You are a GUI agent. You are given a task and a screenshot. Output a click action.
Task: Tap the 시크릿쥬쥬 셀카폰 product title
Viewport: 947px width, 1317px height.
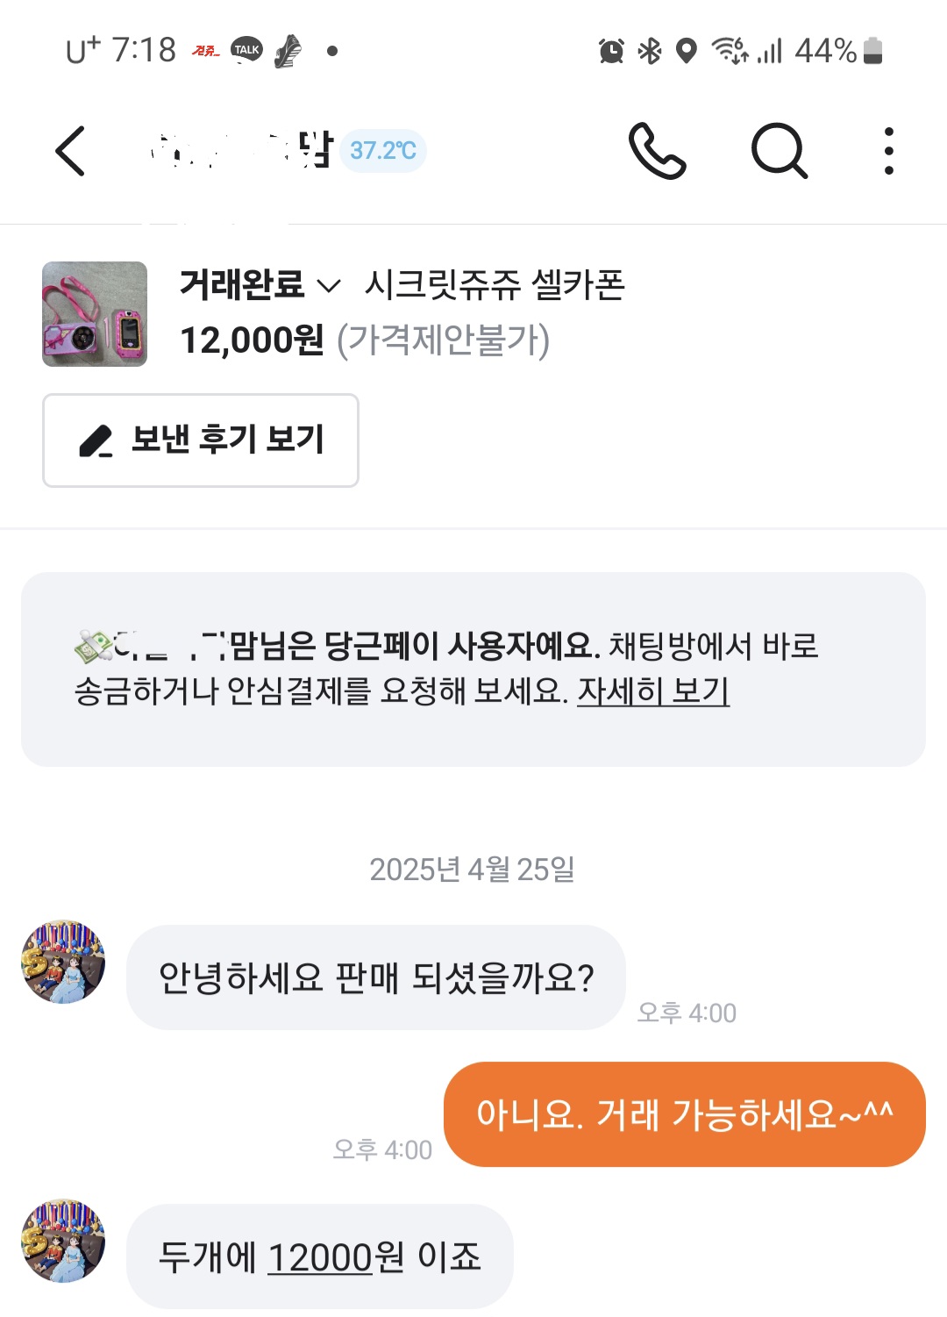(x=495, y=284)
